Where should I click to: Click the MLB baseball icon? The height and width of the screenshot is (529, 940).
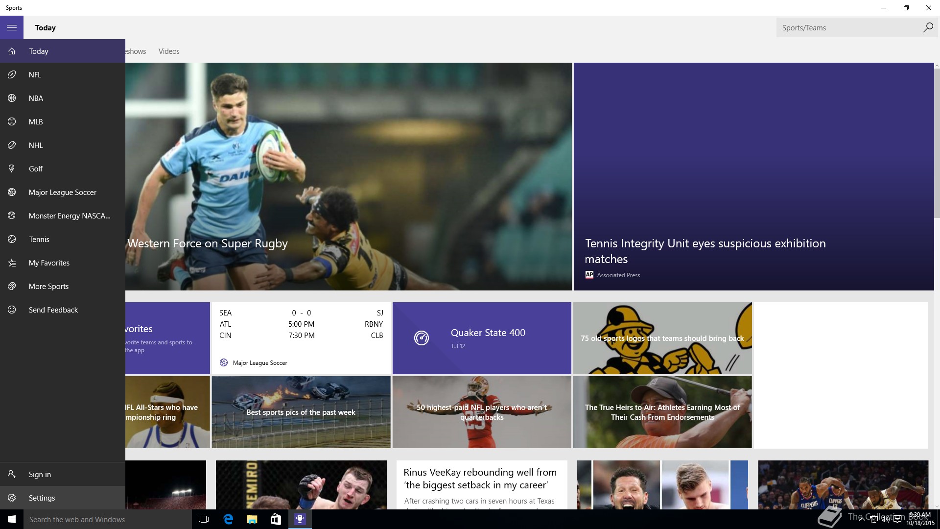pyautogui.click(x=12, y=121)
